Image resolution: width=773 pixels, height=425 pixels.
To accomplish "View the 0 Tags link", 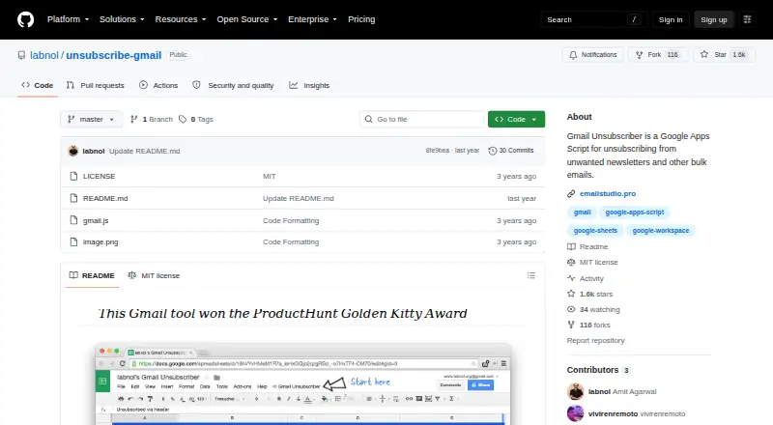I will pos(196,120).
